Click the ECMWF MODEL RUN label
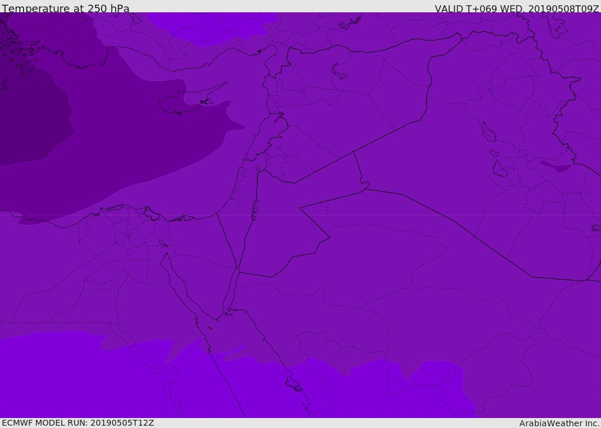Viewport: 601px width, 428px height. (78, 423)
